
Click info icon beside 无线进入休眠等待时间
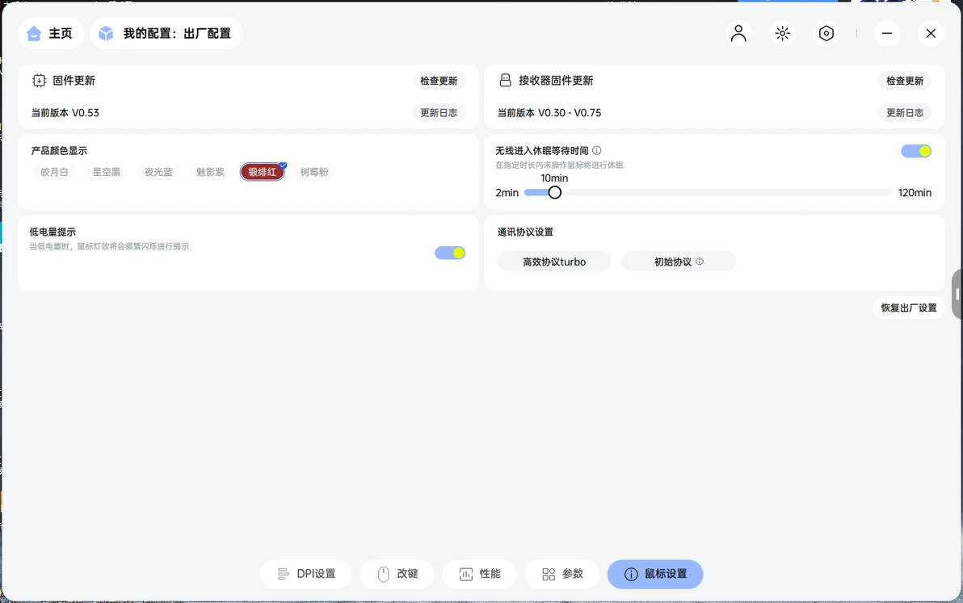pos(597,150)
